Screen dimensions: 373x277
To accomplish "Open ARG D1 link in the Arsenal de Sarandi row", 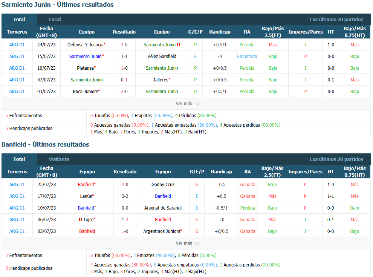I will tap(17, 208).
